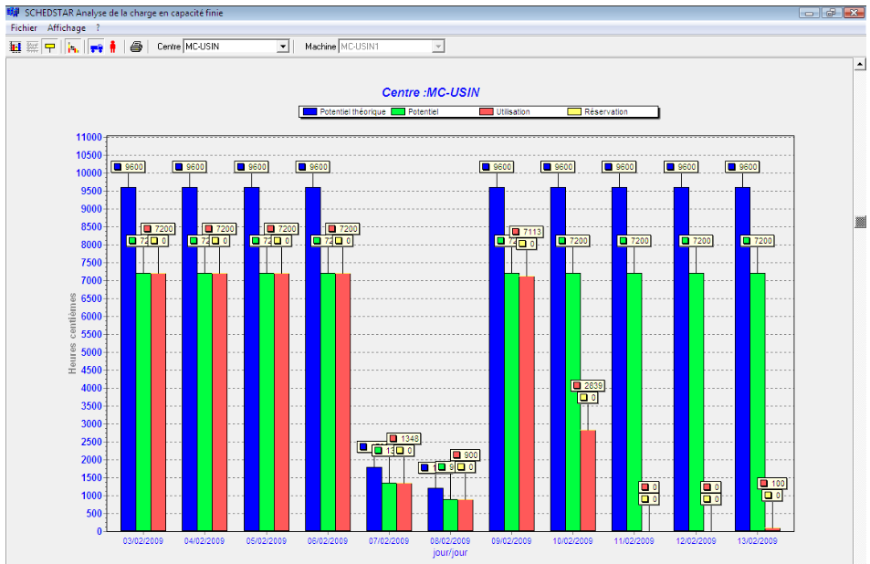Click the yellow sign label icon

[50, 47]
